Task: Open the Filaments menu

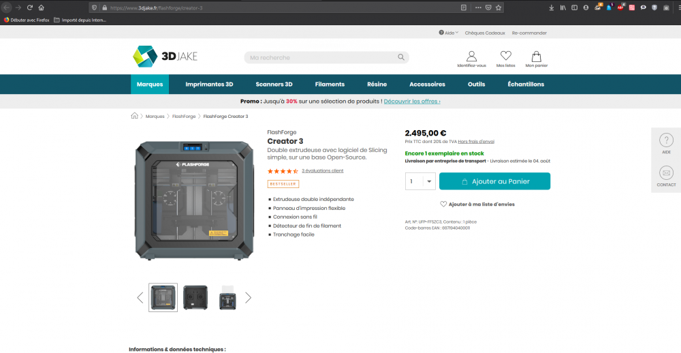Action: 330,85
